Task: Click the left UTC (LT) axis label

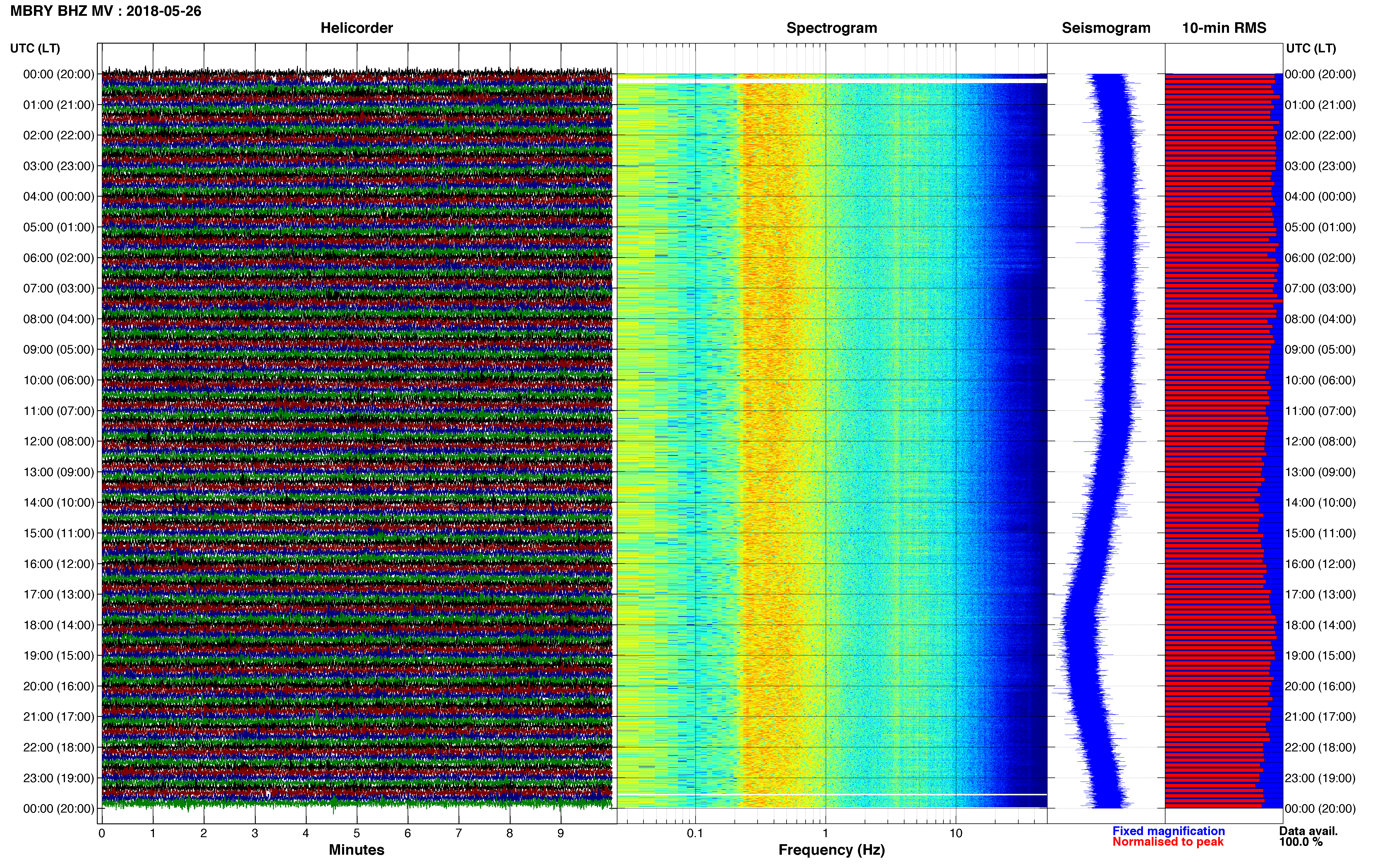Action: [x=35, y=48]
